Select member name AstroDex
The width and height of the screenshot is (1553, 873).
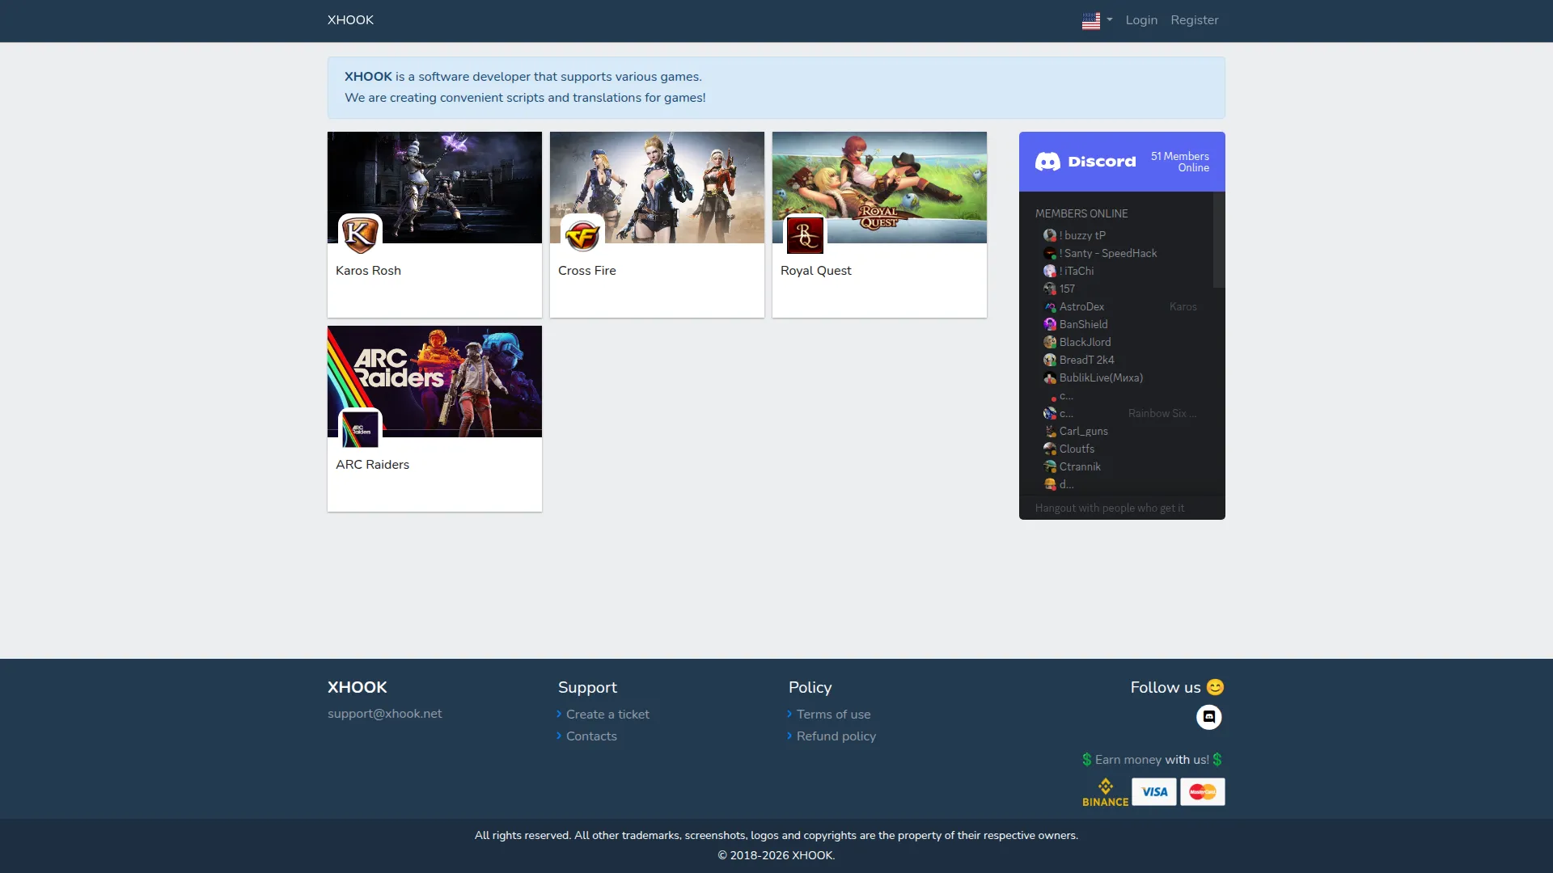1081,306
